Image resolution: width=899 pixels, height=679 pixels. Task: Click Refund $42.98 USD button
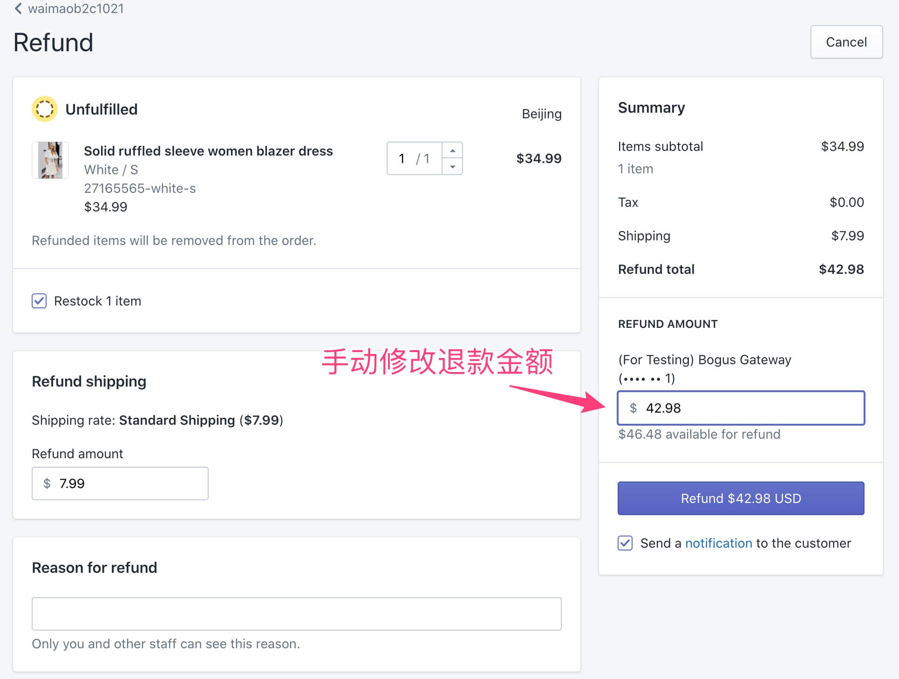coord(741,498)
